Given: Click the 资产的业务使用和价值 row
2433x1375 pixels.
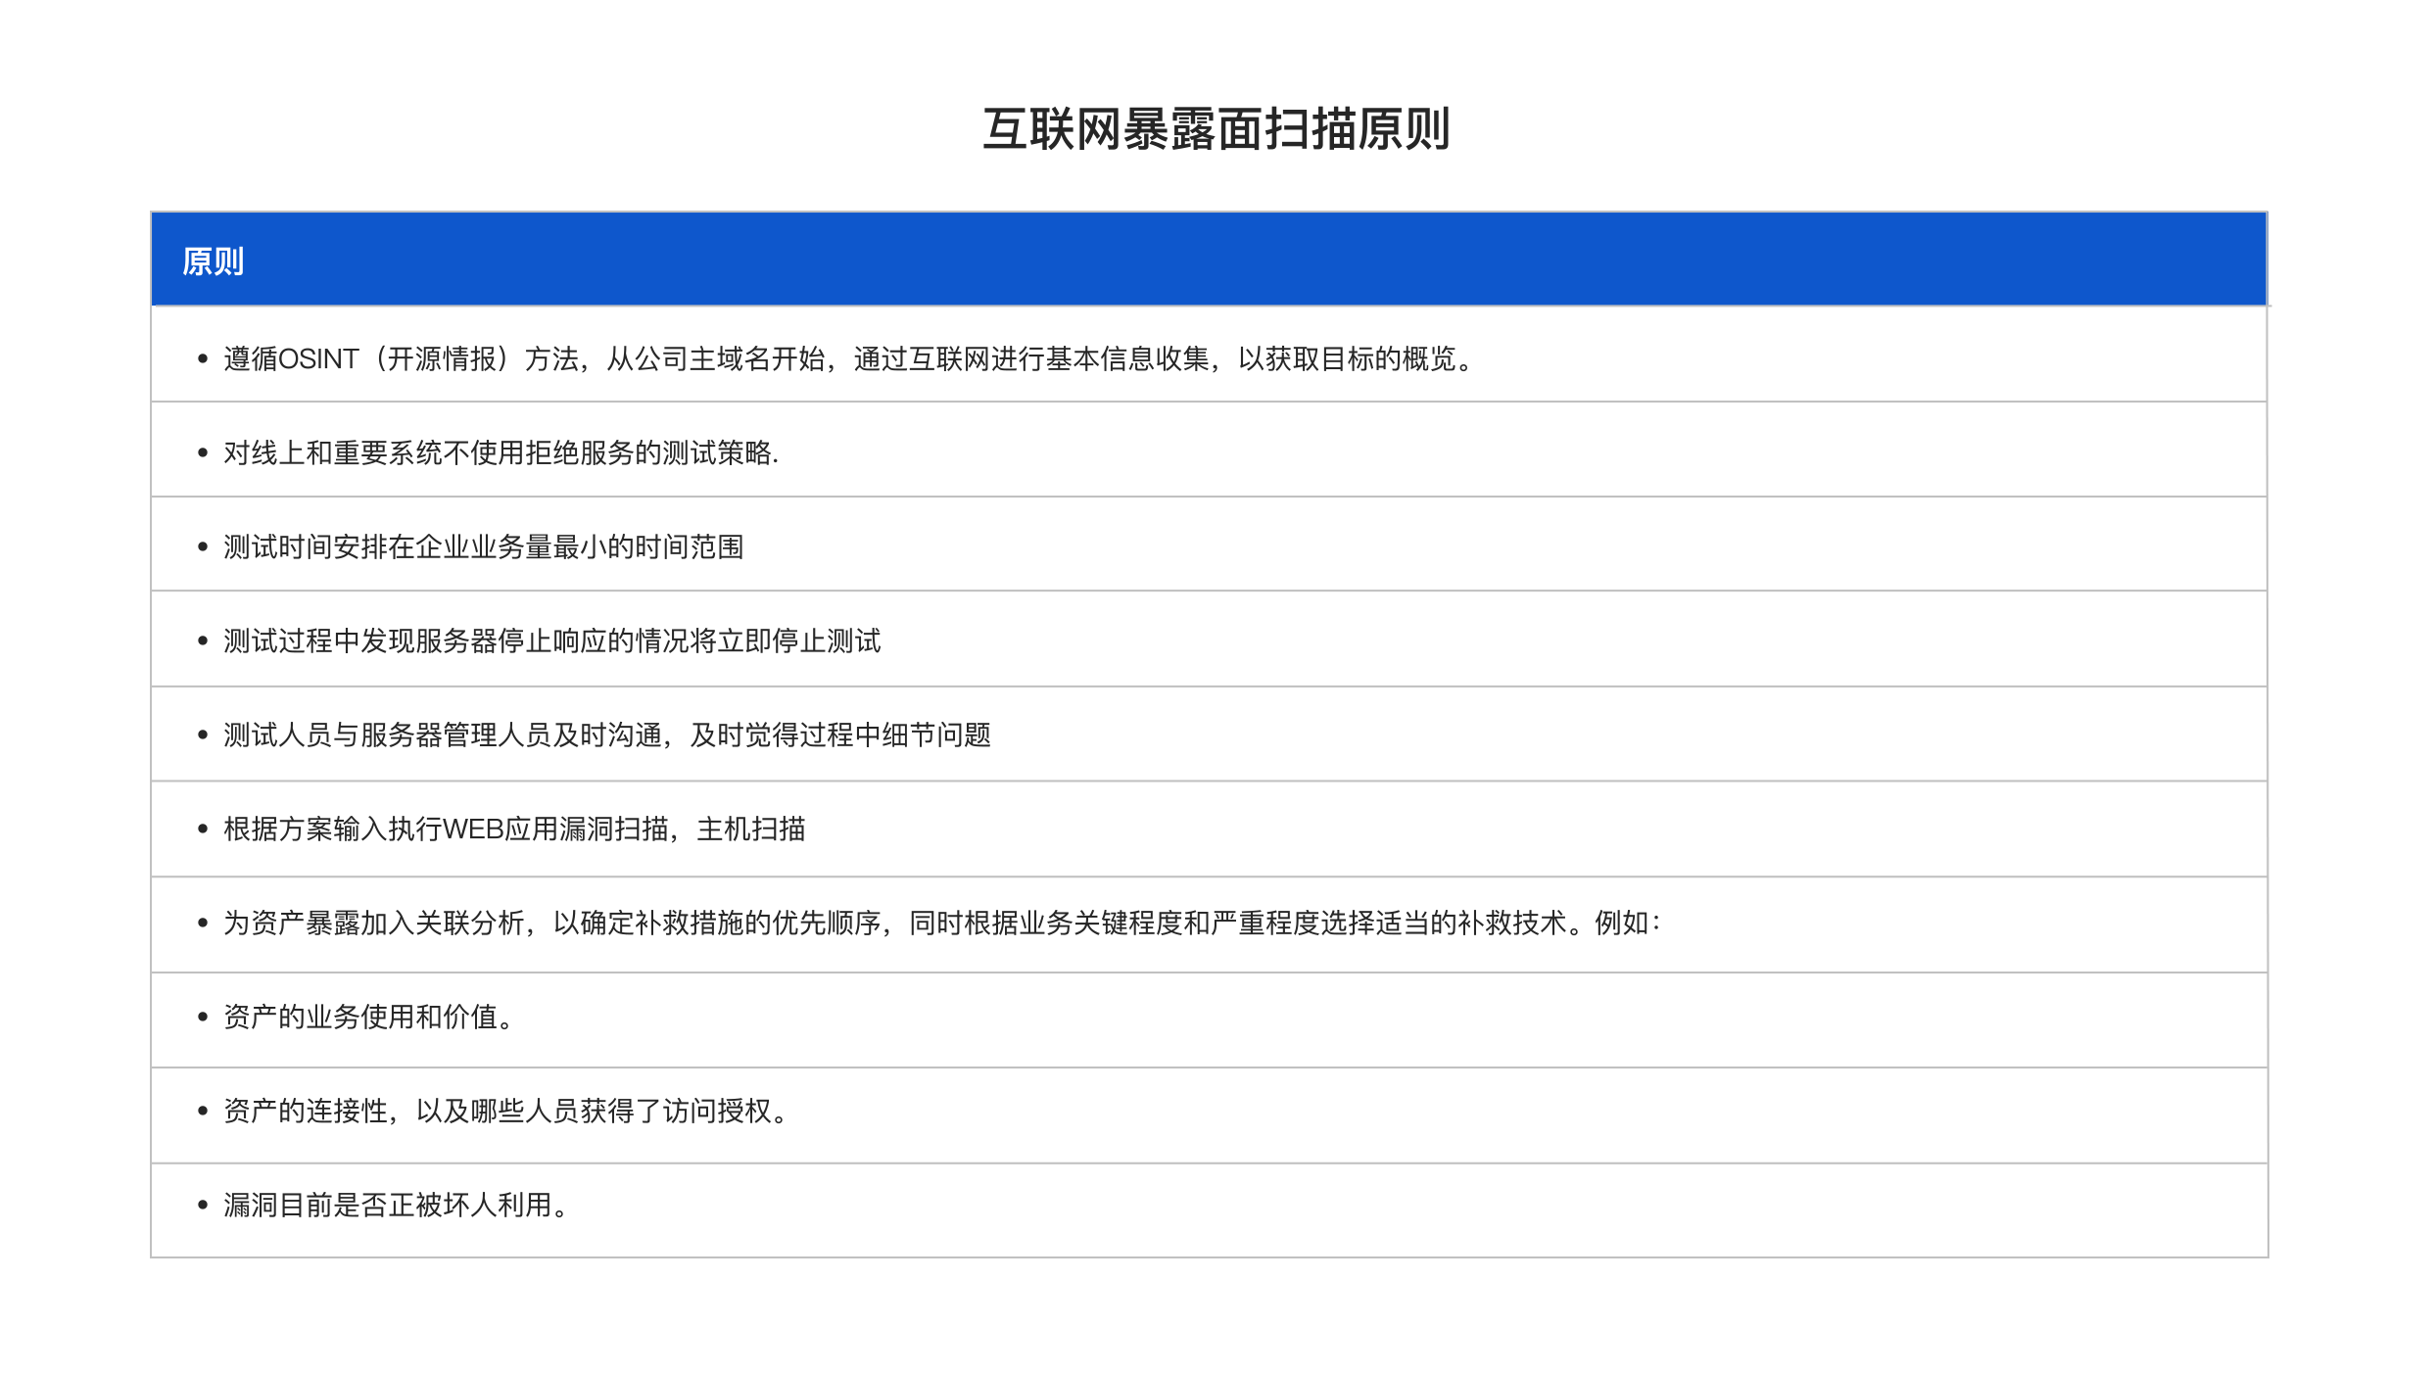Looking at the screenshot, I should [x=367, y=1018].
